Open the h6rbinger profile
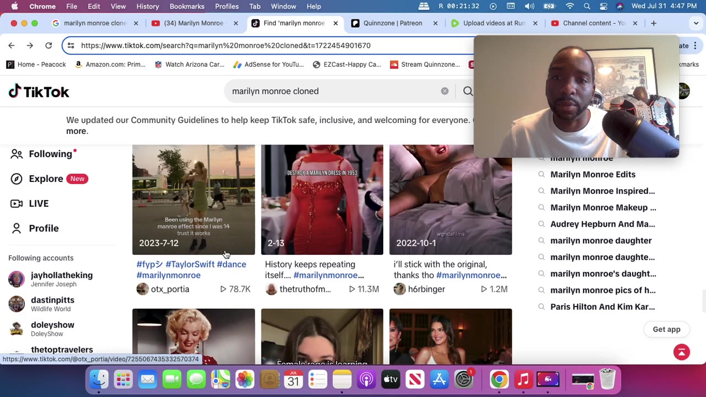The image size is (706, 397). pyautogui.click(x=419, y=289)
